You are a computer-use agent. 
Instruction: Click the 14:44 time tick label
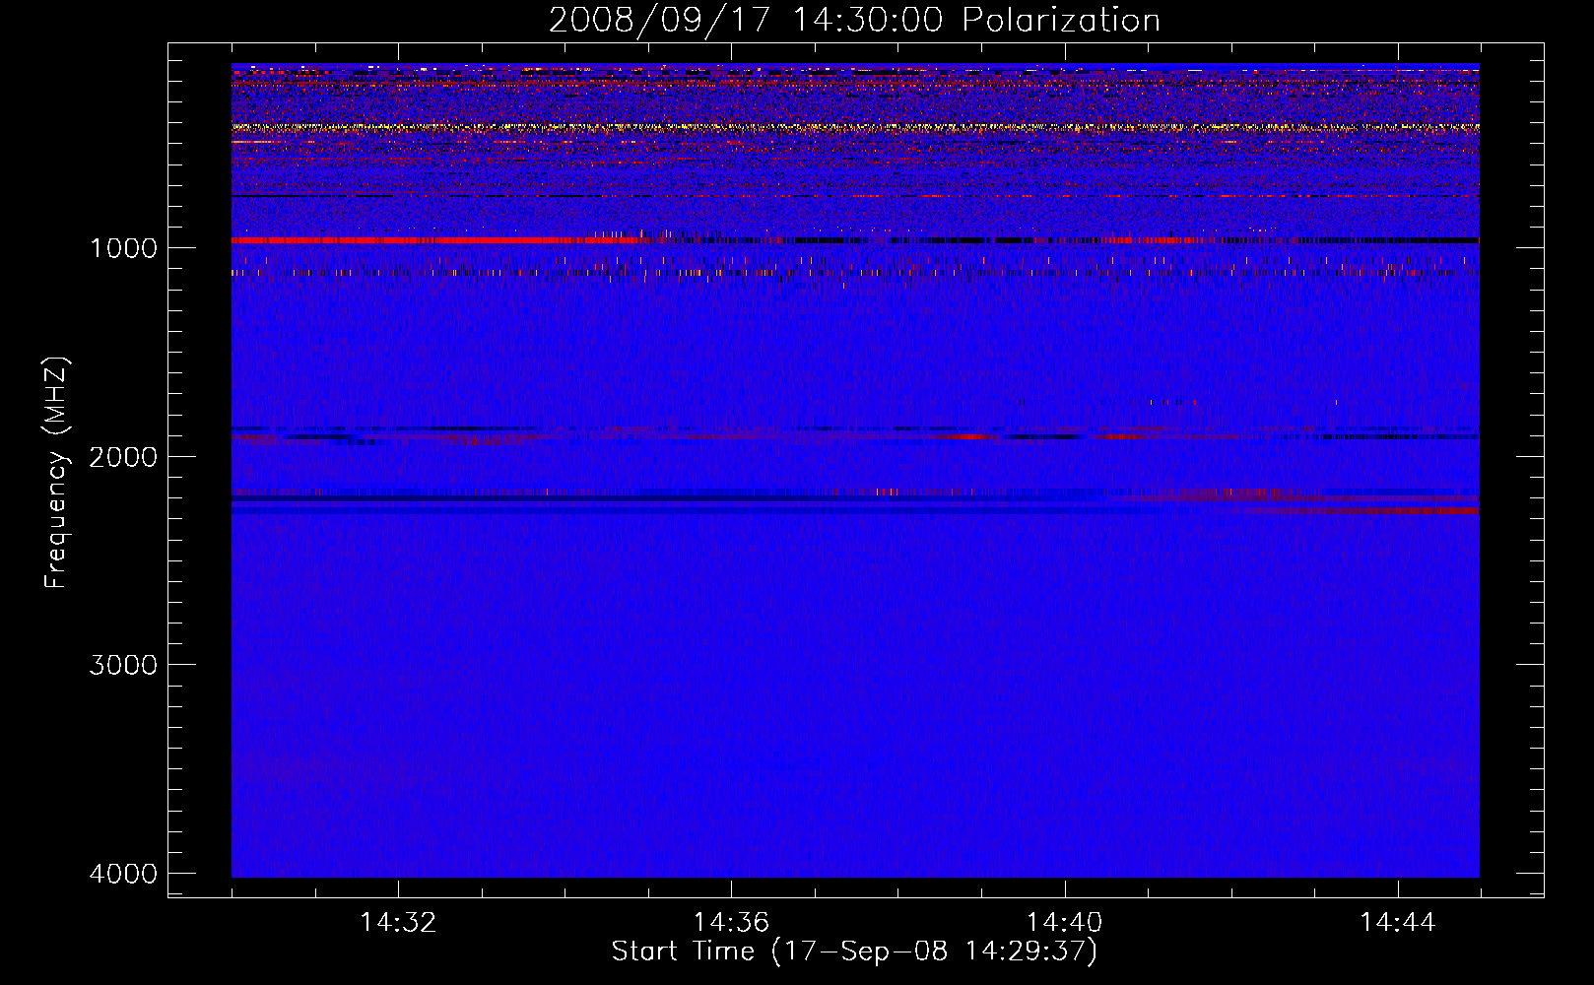[x=1398, y=923]
